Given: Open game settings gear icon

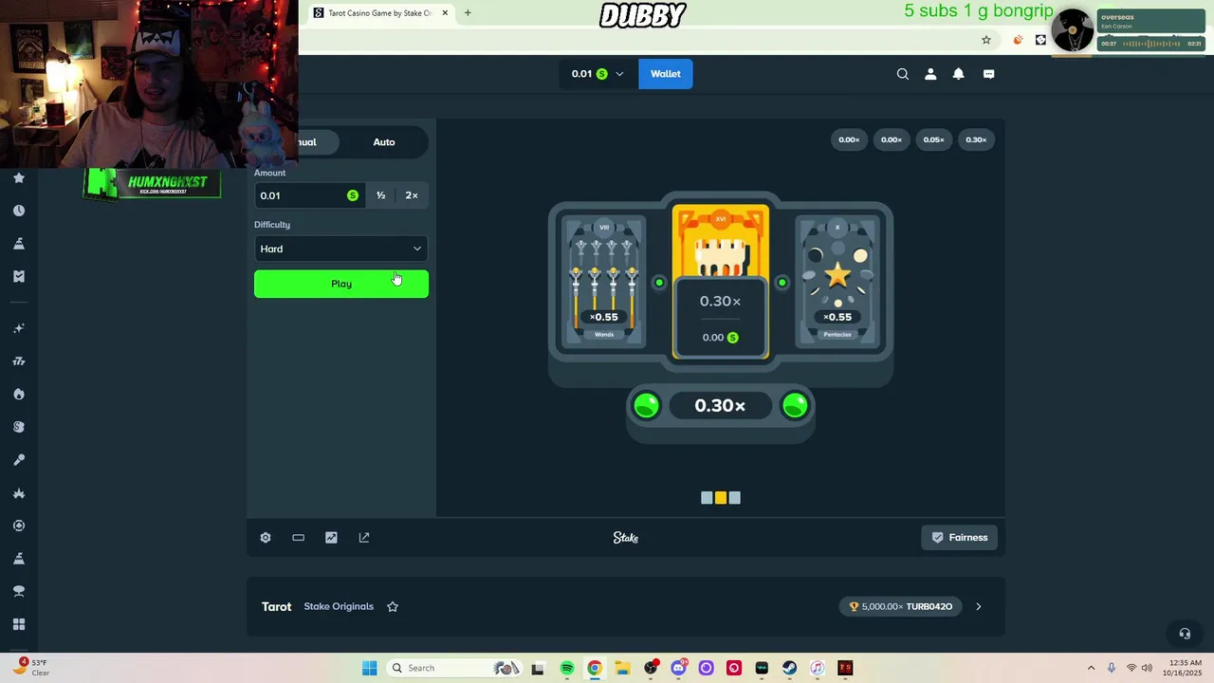Looking at the screenshot, I should click(266, 538).
